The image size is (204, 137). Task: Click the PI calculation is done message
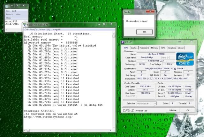137,21
